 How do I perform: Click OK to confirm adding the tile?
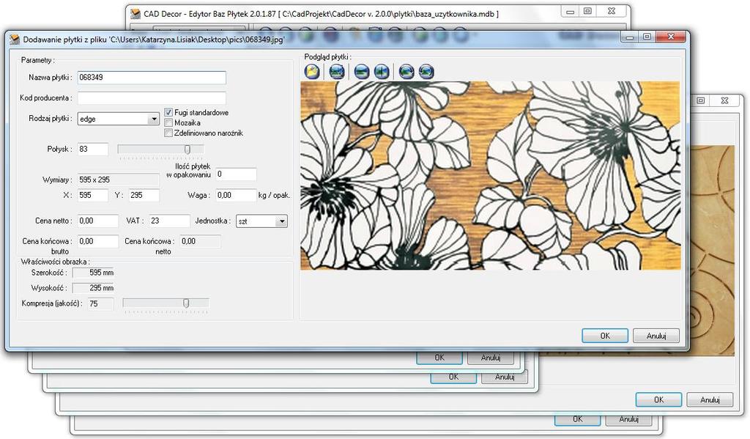point(605,336)
